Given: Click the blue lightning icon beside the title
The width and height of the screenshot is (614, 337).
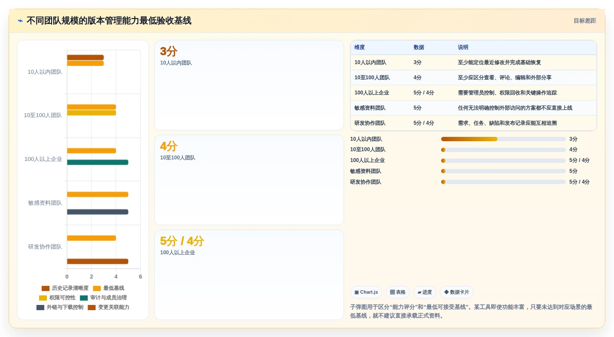Looking at the screenshot, I should (20, 21).
